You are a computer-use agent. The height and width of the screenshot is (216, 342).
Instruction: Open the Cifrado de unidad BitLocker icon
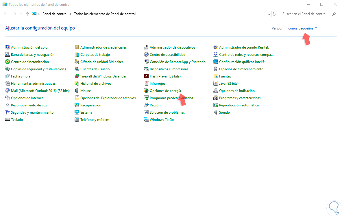(77, 62)
